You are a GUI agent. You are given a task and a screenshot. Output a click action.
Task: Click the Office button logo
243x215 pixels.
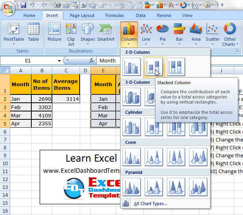point(8,8)
